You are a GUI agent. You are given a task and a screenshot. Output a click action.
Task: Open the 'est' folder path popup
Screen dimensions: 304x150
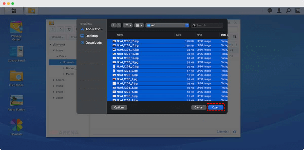167,25
